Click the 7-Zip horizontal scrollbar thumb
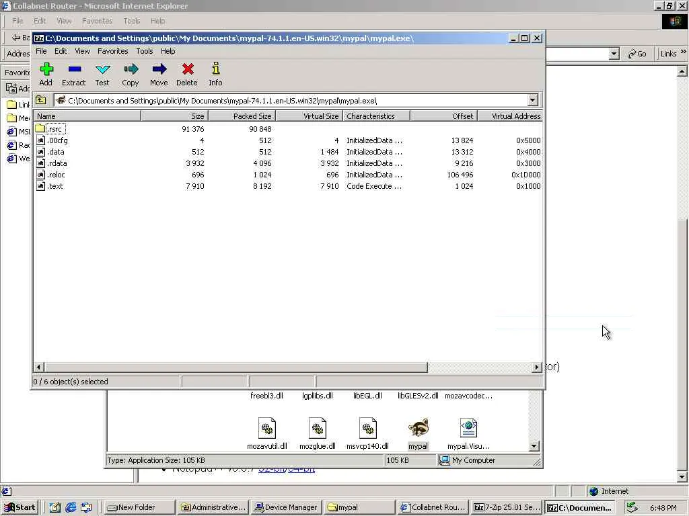 click(236, 367)
